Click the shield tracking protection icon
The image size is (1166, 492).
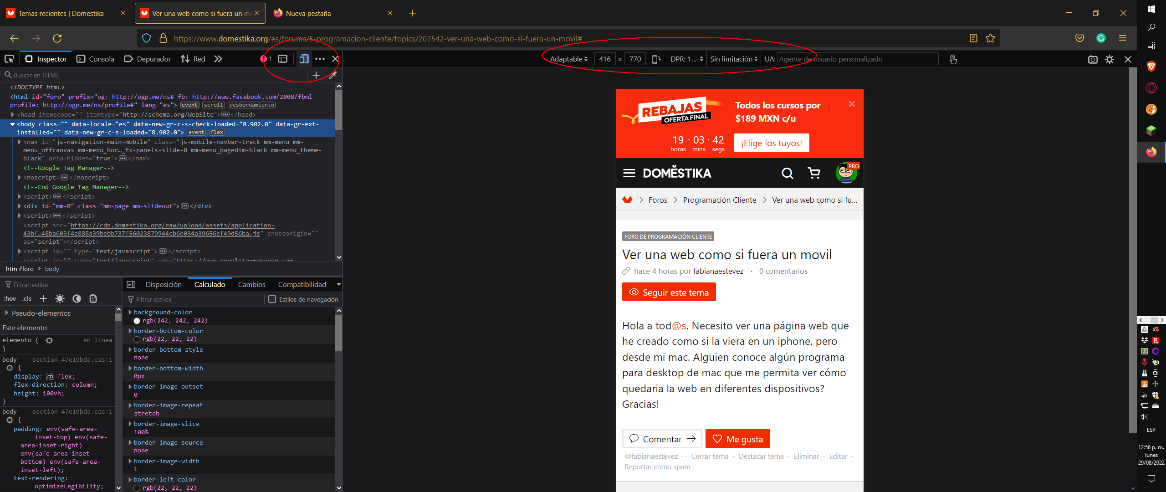click(x=146, y=38)
